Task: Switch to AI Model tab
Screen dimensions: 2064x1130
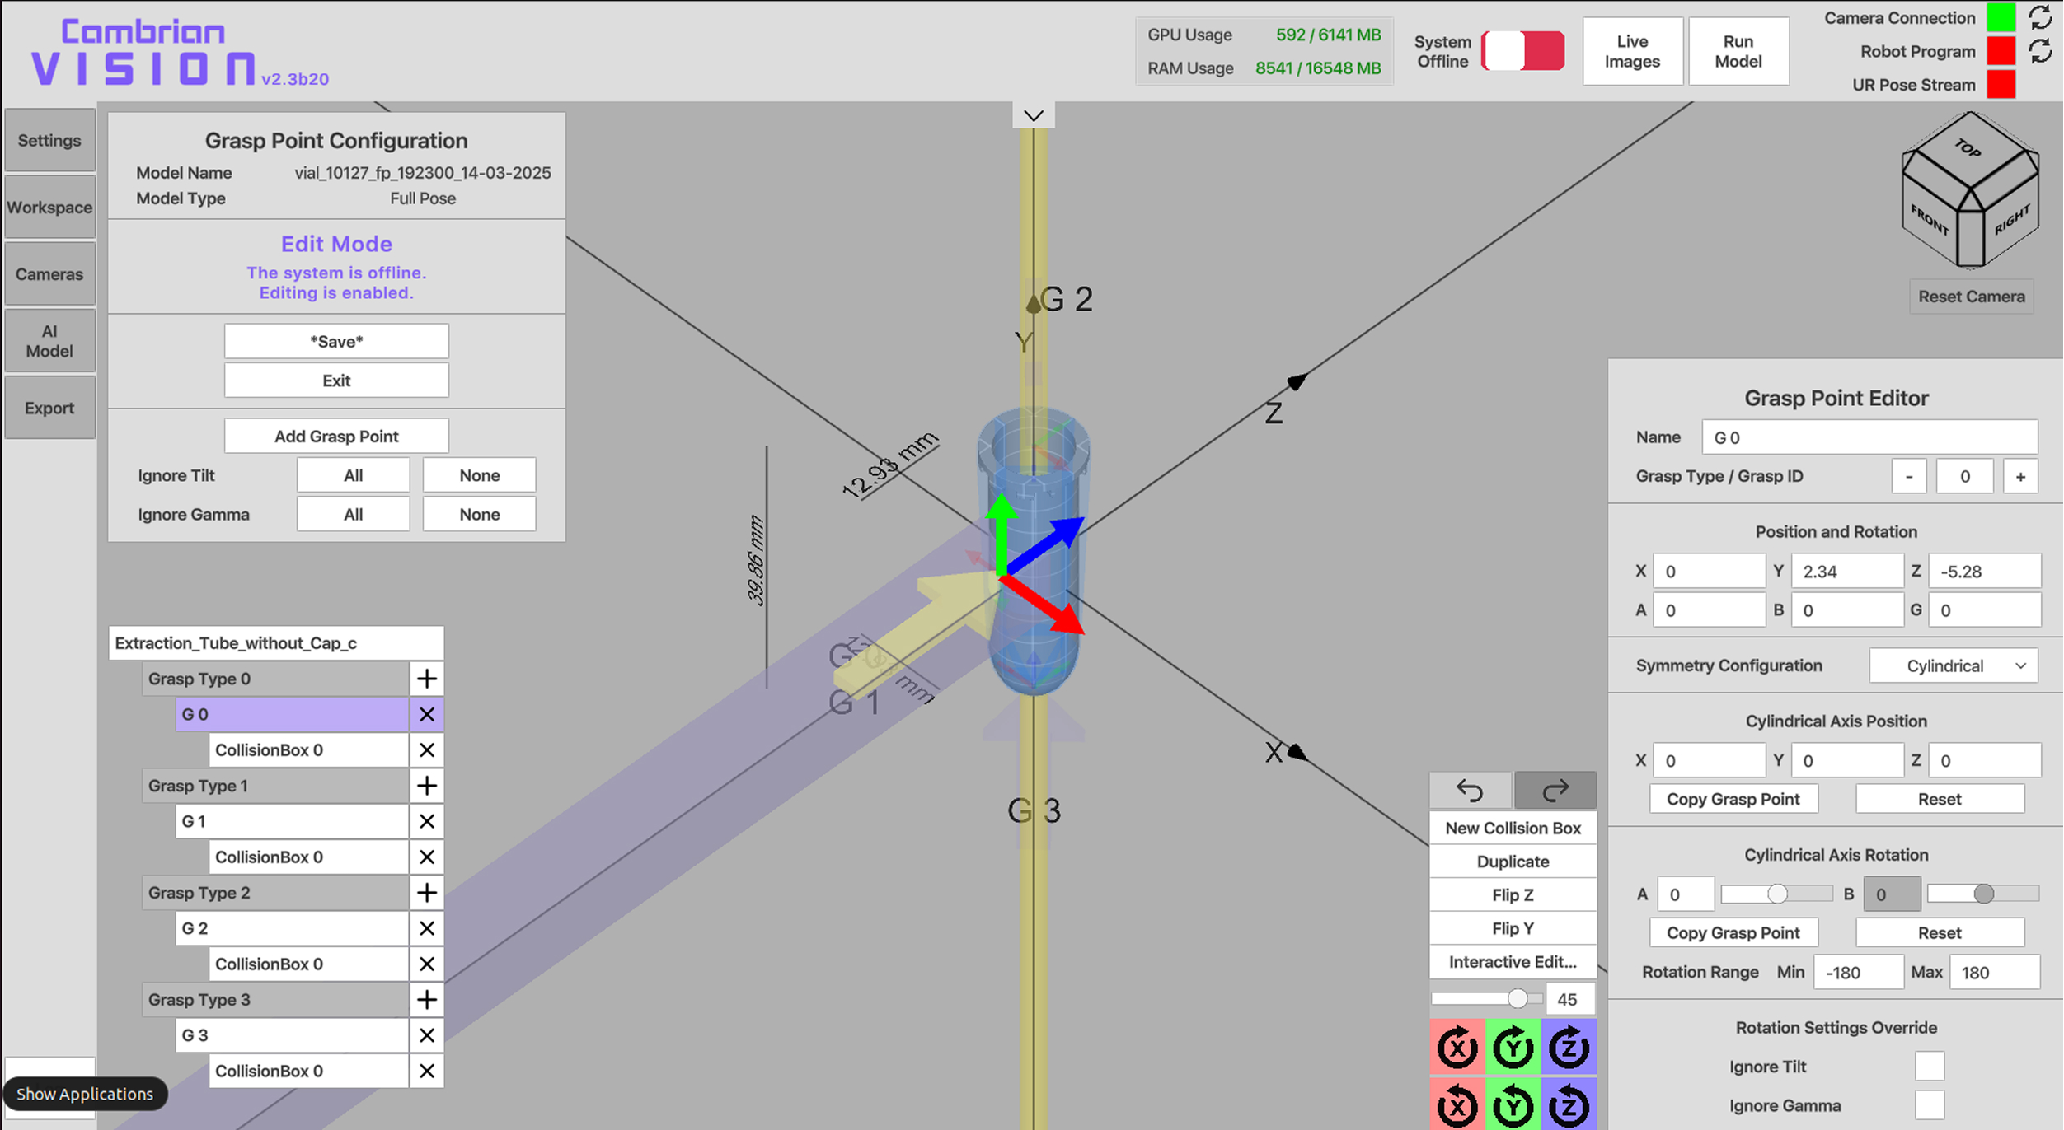Action: pos(49,341)
